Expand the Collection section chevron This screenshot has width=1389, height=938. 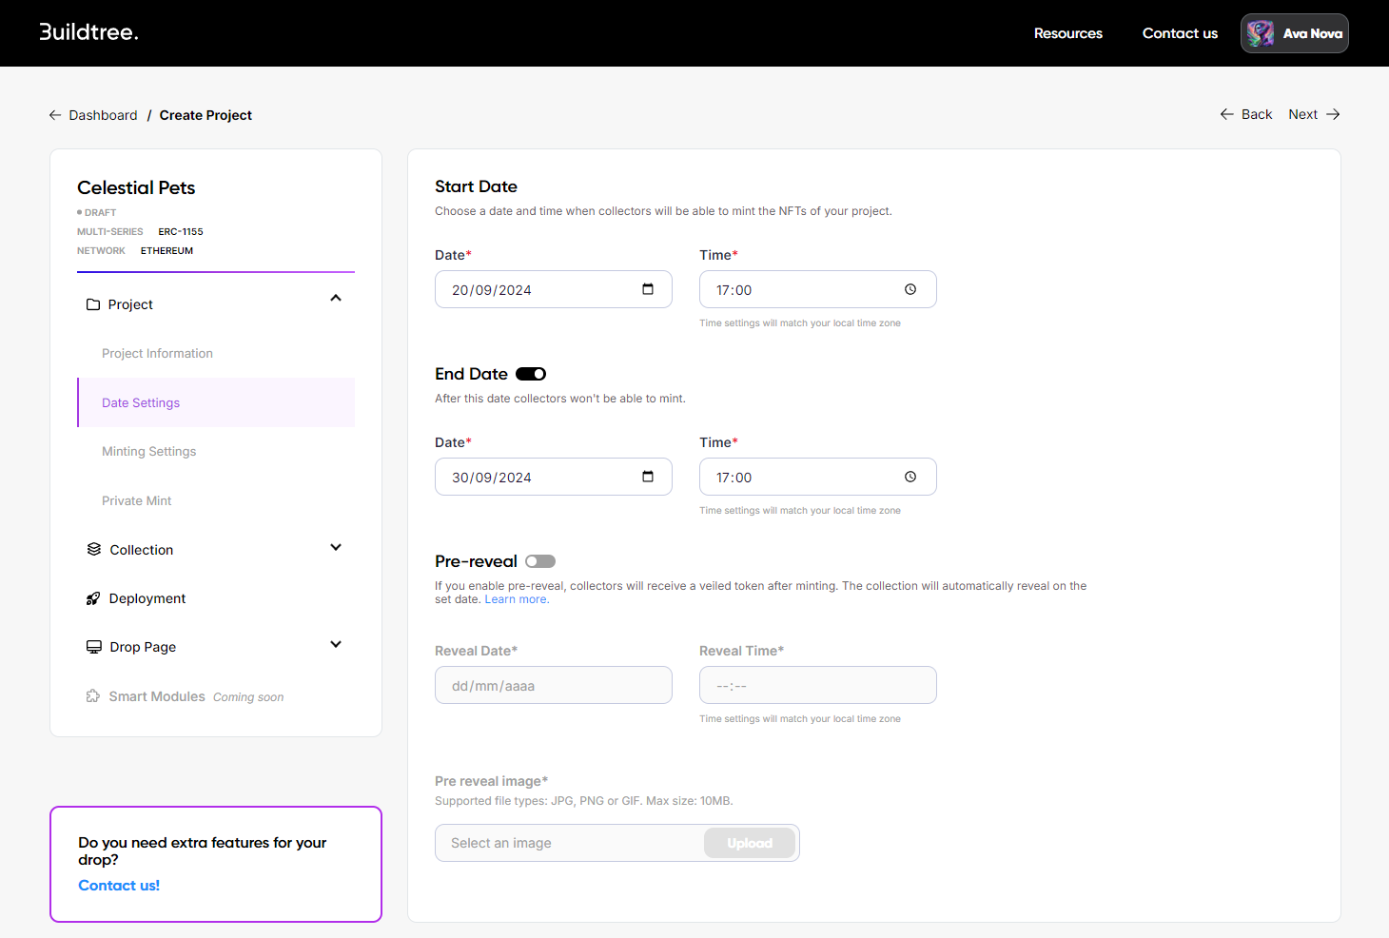[336, 548]
